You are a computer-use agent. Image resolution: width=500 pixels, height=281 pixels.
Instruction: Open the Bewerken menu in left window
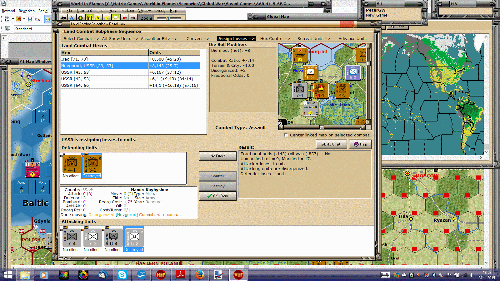click(x=27, y=11)
